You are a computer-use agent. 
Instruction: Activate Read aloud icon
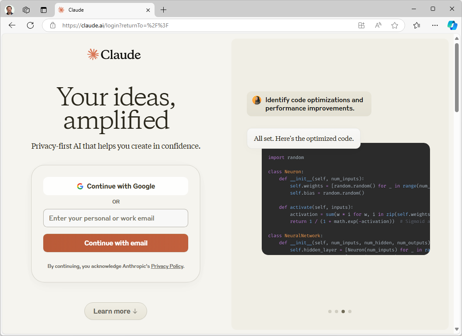click(x=378, y=25)
